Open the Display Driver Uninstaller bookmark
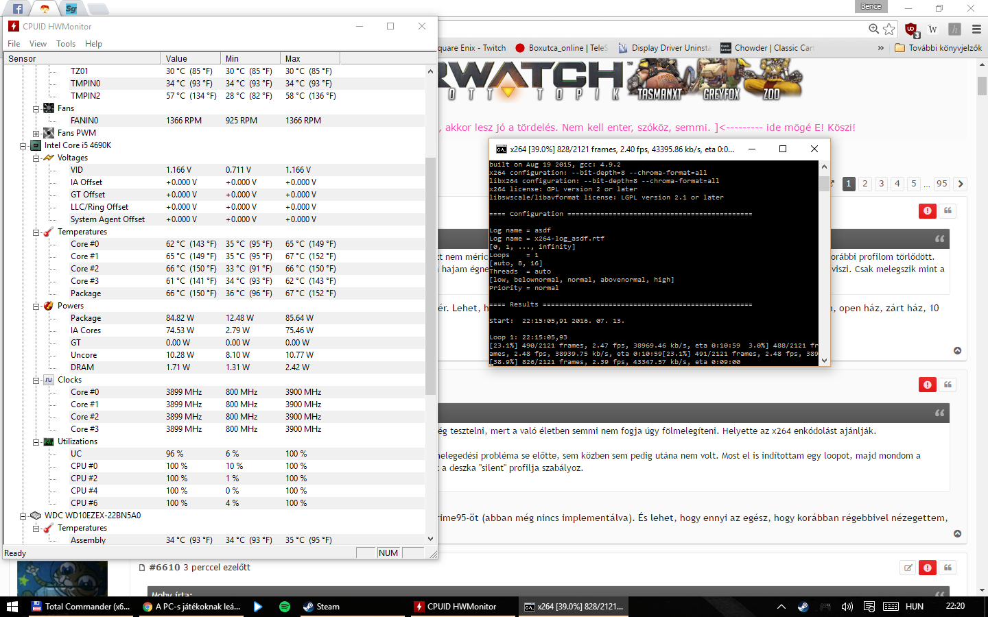988x617 pixels. (x=665, y=48)
